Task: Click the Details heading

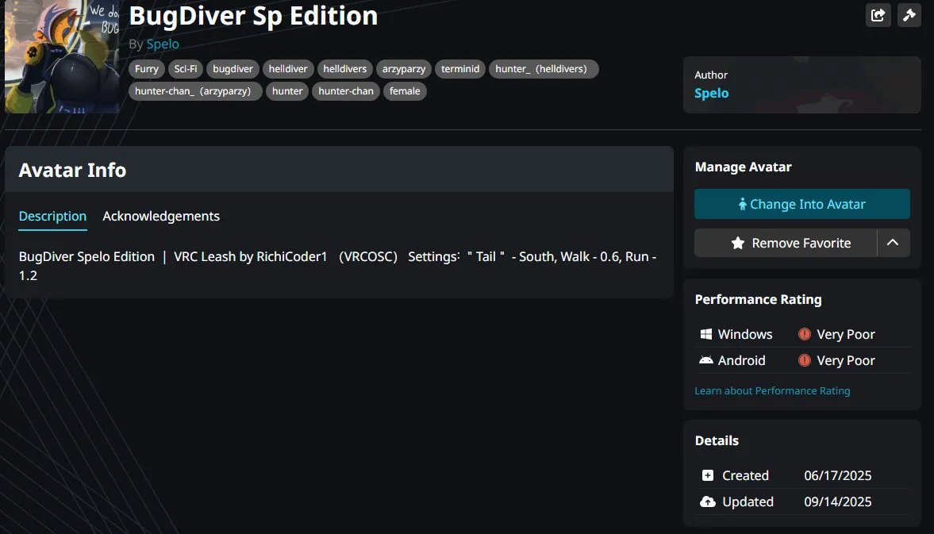Action: 717,440
